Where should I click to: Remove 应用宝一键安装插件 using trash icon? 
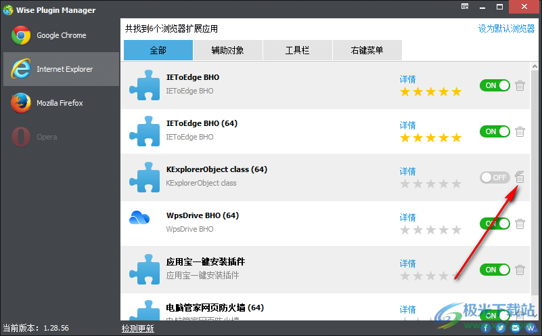coord(520,270)
